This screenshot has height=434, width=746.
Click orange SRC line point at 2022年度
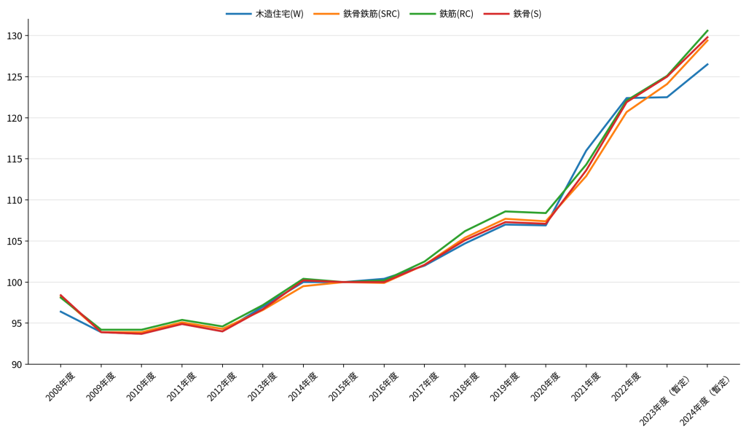click(x=627, y=112)
